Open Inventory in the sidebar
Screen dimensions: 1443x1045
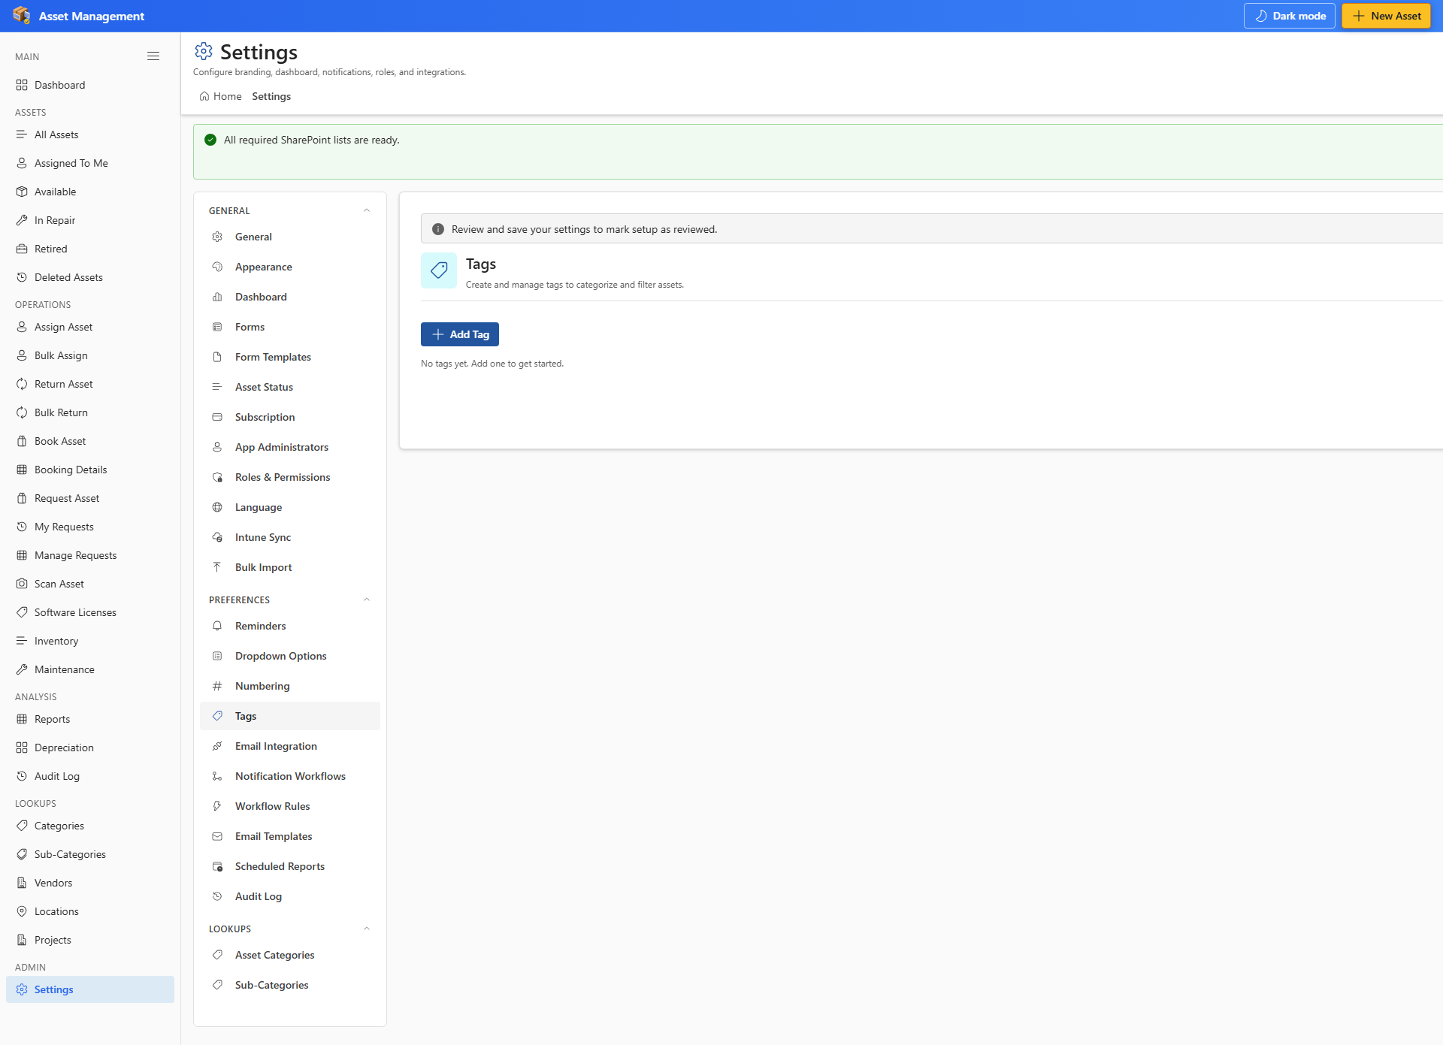90,641
